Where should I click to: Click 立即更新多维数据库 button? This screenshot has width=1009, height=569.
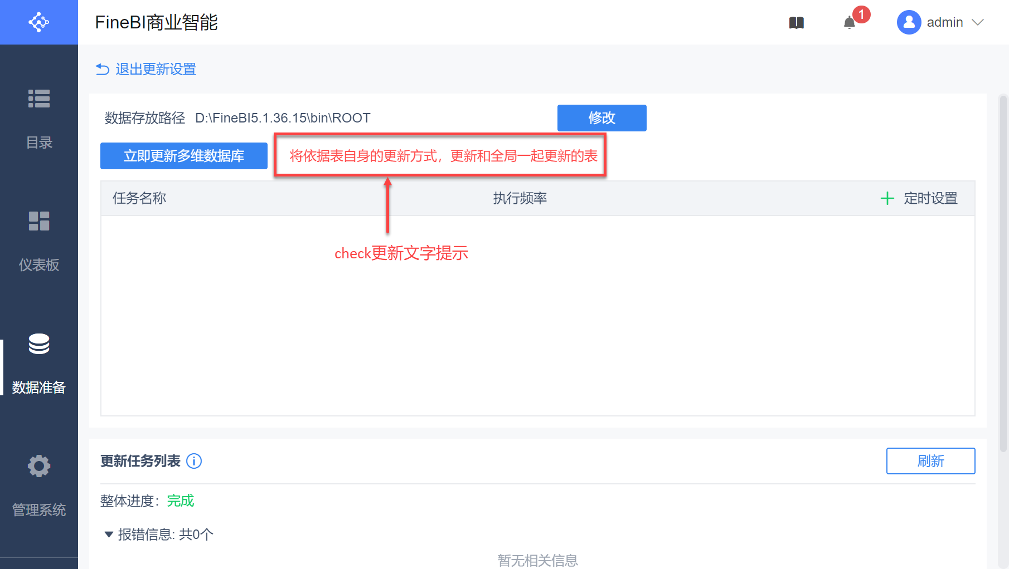[184, 156]
